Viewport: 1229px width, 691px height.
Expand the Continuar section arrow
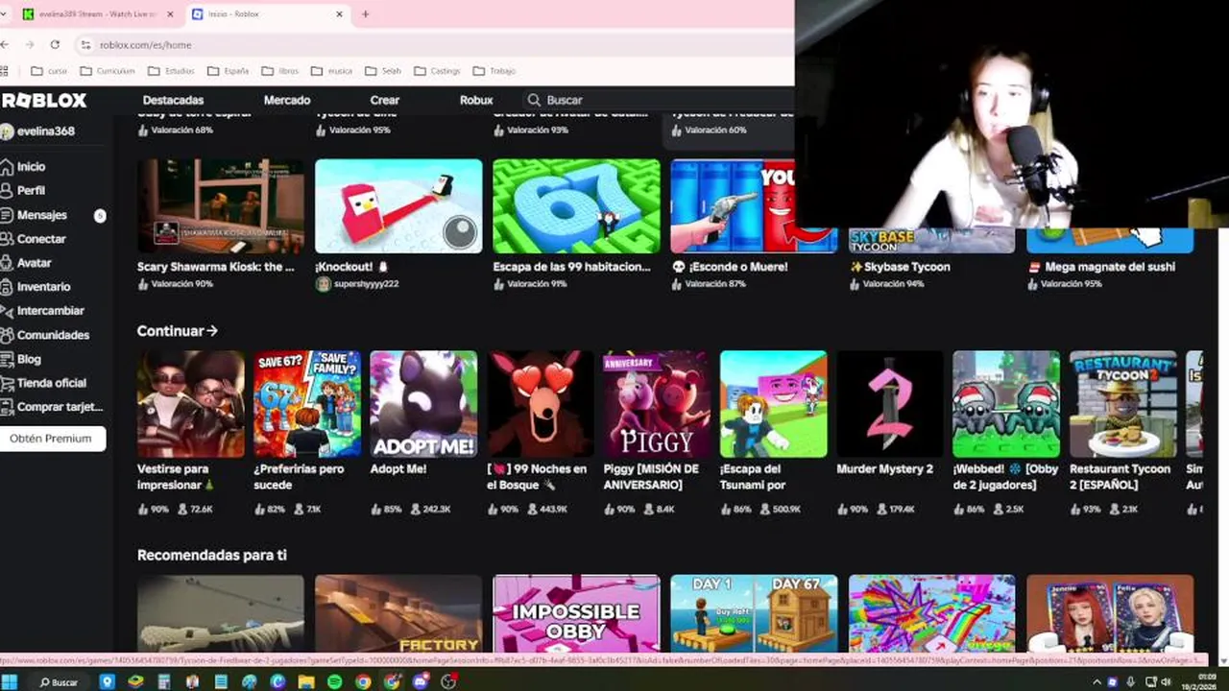pos(212,330)
